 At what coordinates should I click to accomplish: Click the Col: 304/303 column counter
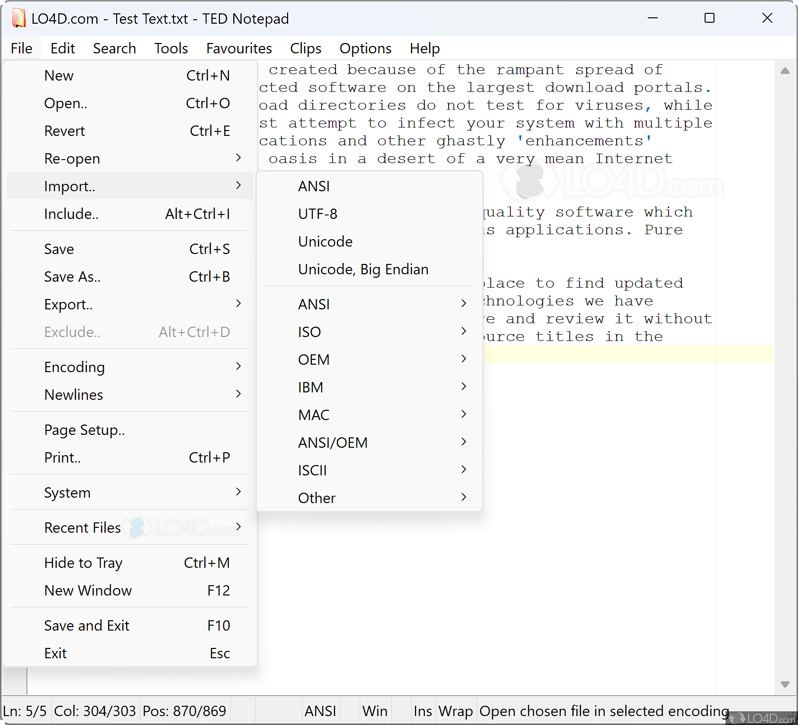coord(95,711)
